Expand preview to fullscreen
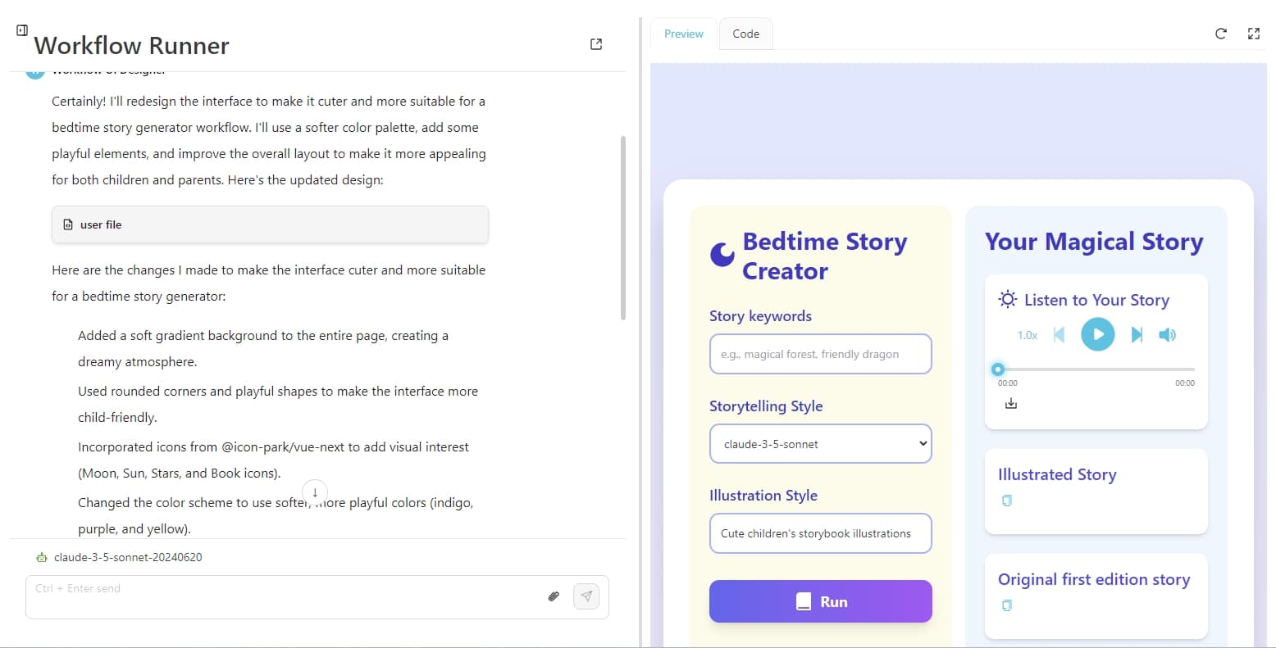 coord(1253,34)
